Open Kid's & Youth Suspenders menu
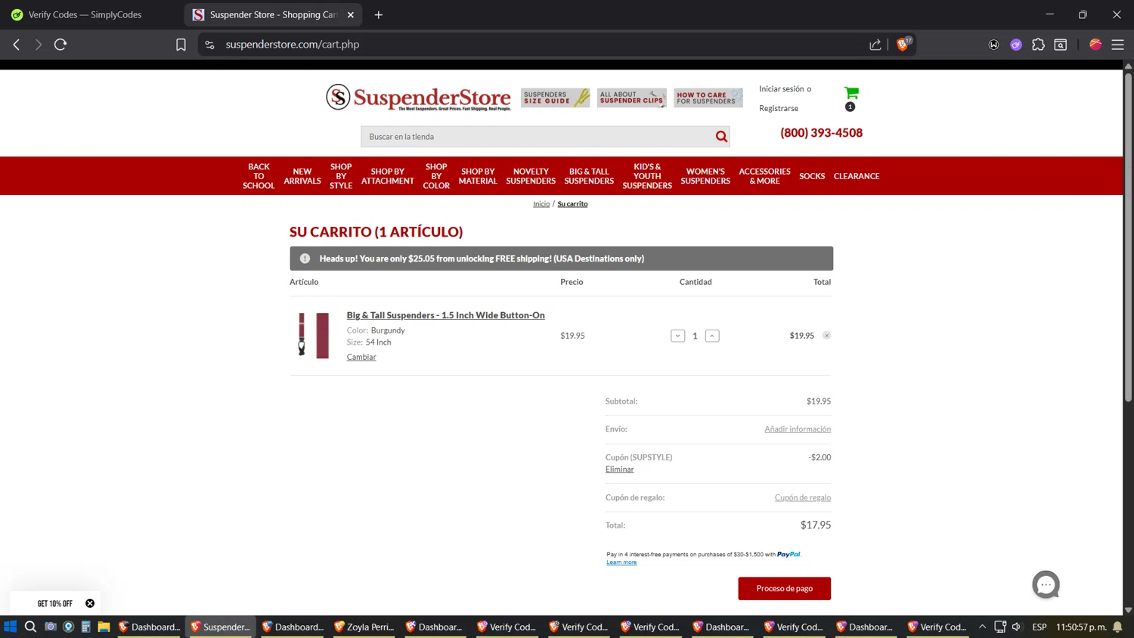Viewport: 1134px width, 638px height. [647, 176]
